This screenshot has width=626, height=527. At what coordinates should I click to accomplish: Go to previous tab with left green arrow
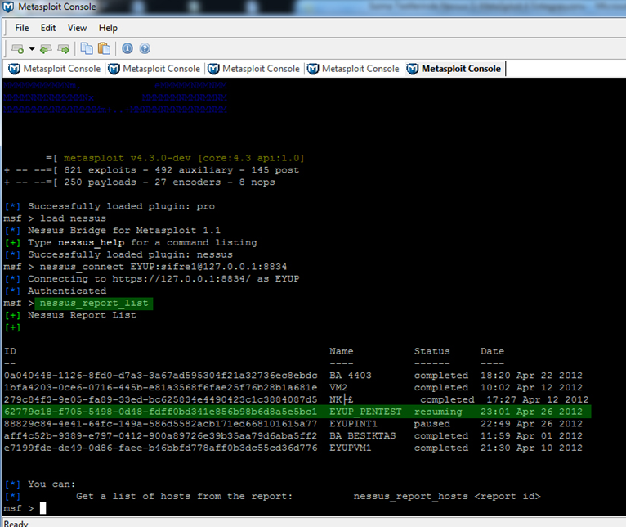tap(46, 49)
